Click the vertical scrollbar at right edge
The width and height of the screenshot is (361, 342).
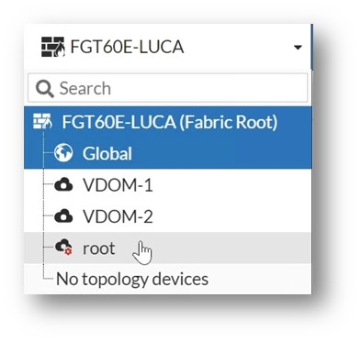pyautogui.click(x=311, y=47)
